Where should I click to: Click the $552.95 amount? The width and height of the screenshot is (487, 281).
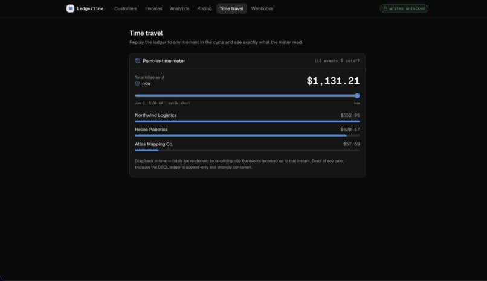pyautogui.click(x=350, y=115)
